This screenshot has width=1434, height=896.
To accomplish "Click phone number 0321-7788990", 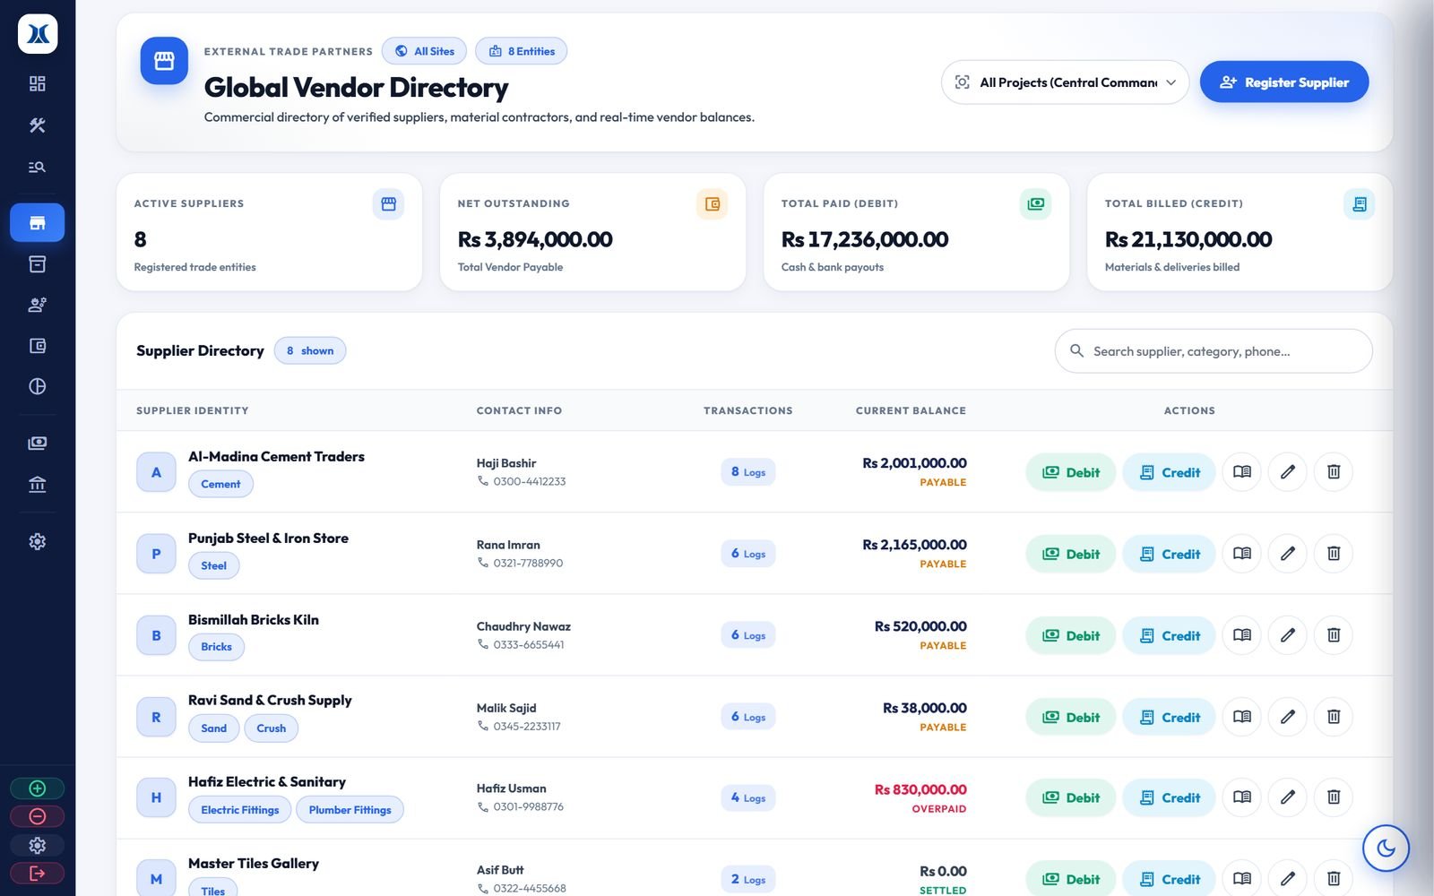I will tap(528, 563).
